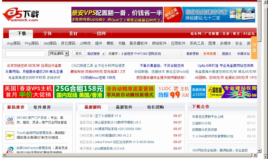Viewport: 268px width, 159px height.
Task: Open 书籍 category
Action: [122, 43]
